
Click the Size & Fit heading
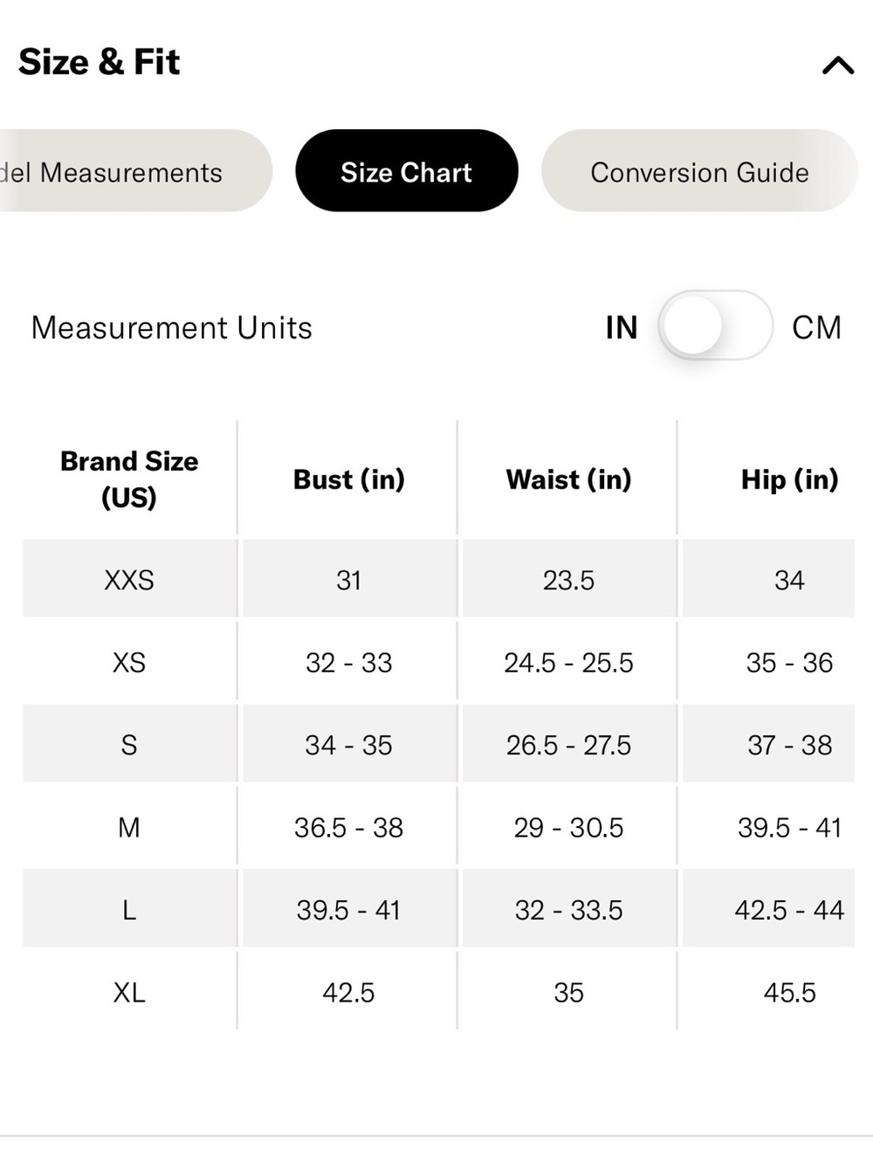100,62
